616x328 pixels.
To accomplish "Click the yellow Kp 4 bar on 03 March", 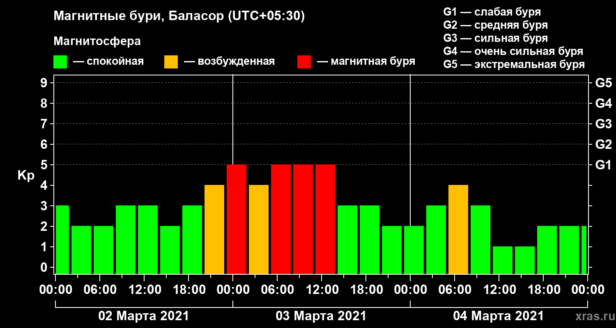I will click(x=259, y=229).
